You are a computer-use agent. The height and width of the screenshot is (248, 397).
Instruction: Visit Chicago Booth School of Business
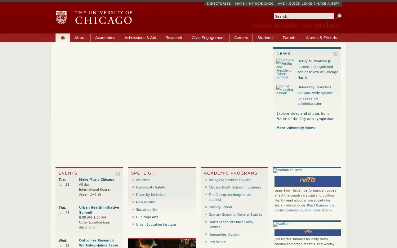[x=235, y=188]
